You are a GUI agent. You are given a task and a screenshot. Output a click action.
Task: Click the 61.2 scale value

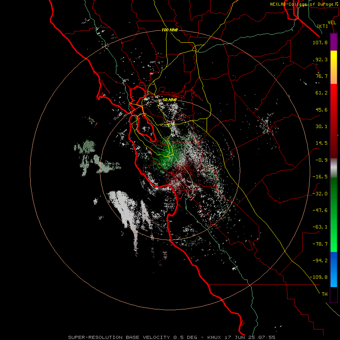click(x=321, y=93)
